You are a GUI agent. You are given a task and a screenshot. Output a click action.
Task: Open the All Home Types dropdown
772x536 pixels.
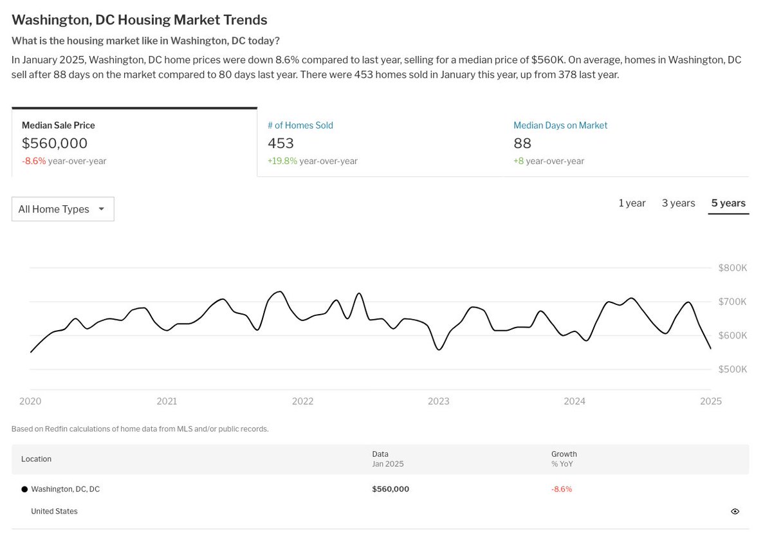(x=62, y=209)
